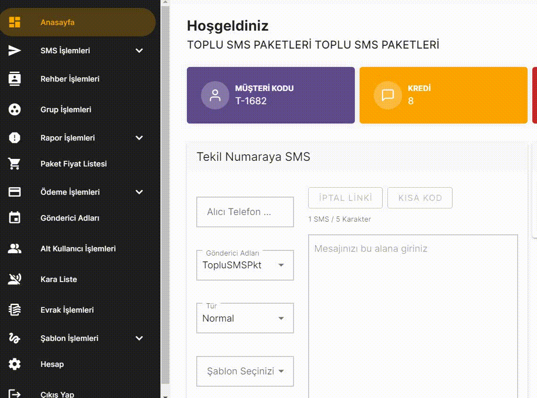Click the Evrak İşlemleri document icon

(x=14, y=310)
